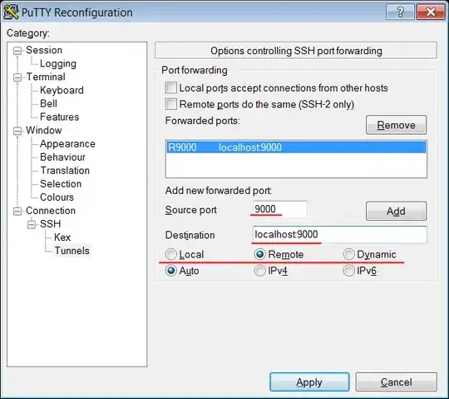The image size is (449, 399).
Task: Choose the IPv4 radio button
Action: [x=259, y=271]
